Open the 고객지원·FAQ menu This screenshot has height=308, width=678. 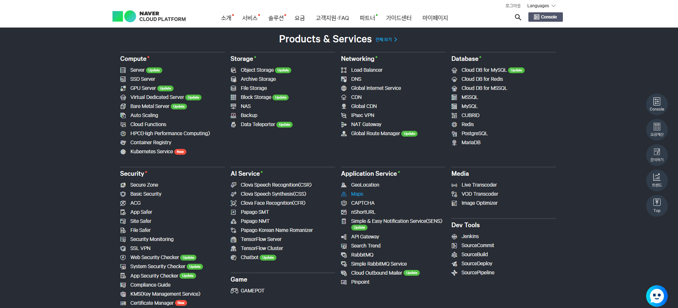point(332,18)
